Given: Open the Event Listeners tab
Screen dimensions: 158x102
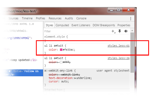Looking at the screenshot, I should [x=81, y=25].
